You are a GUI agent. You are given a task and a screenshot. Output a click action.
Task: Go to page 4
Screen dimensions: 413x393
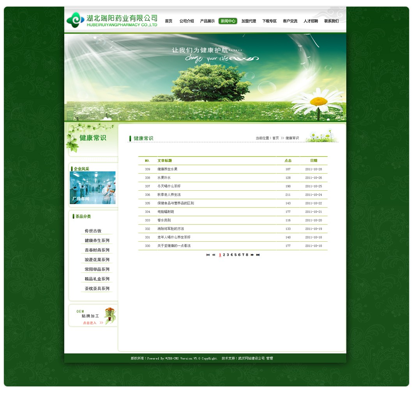231,255
